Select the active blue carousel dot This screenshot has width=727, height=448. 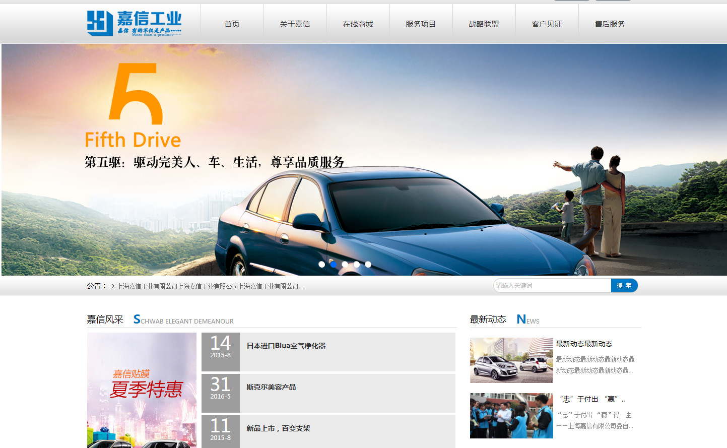(333, 264)
